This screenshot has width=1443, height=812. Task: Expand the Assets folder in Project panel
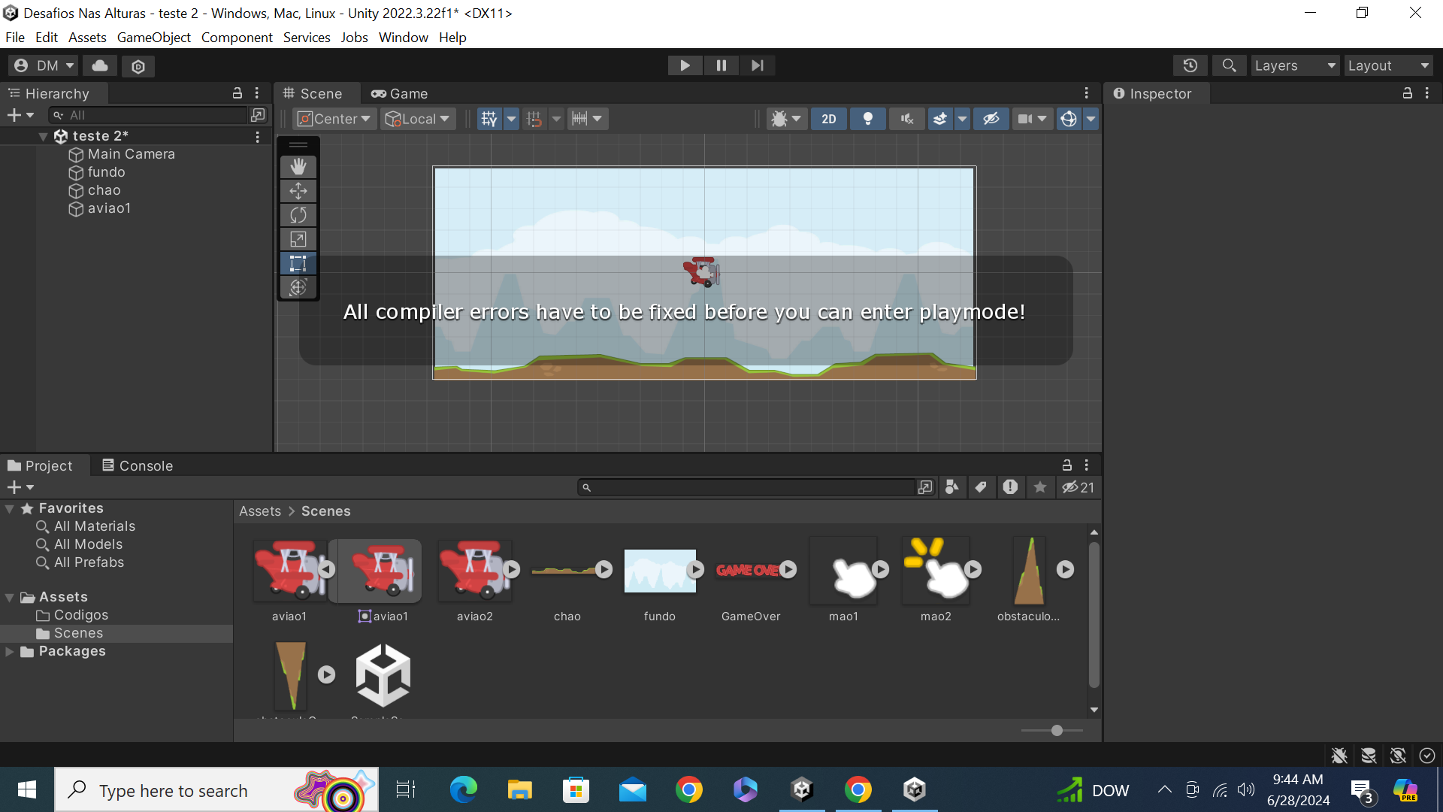click(x=10, y=596)
